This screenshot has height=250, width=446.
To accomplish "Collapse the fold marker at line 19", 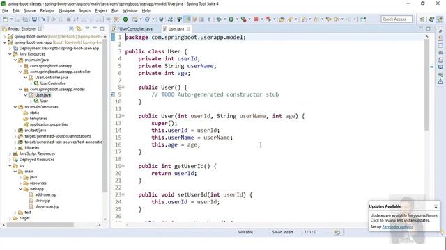I will (x=123, y=166).
